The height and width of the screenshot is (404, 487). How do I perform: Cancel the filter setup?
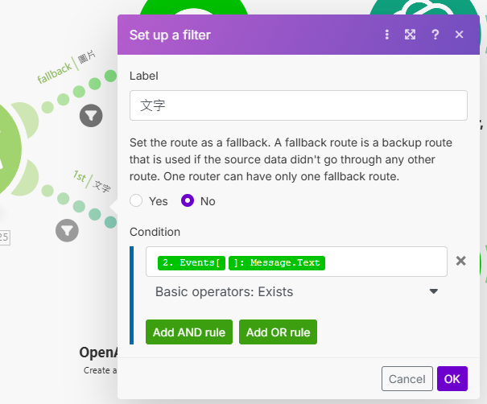pos(407,379)
